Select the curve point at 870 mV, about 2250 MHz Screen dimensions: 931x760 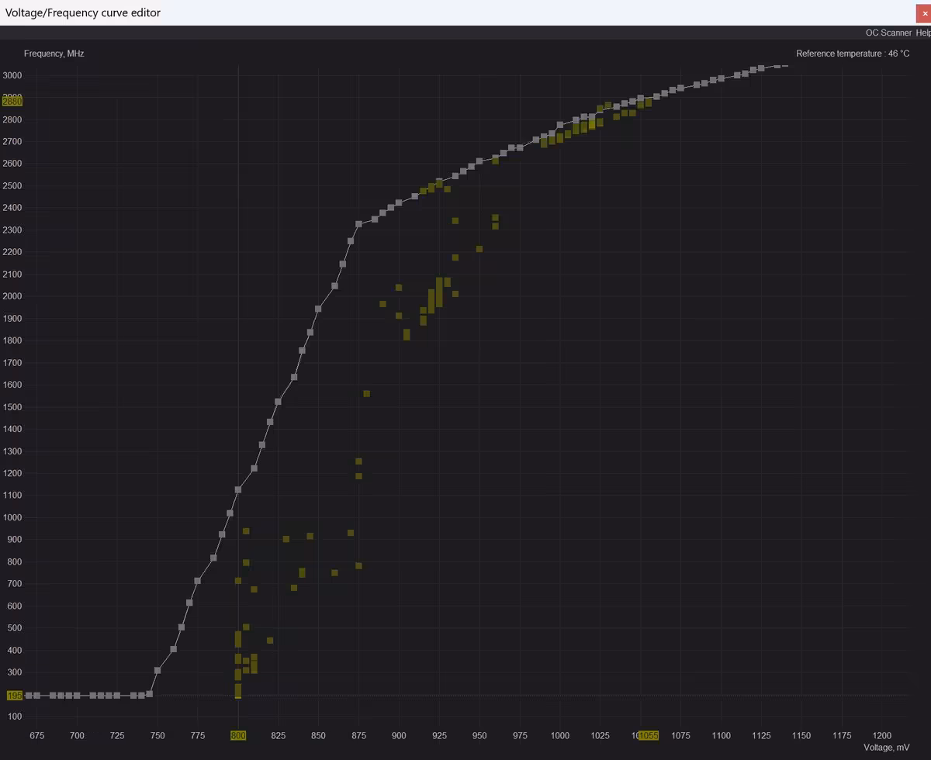click(351, 240)
